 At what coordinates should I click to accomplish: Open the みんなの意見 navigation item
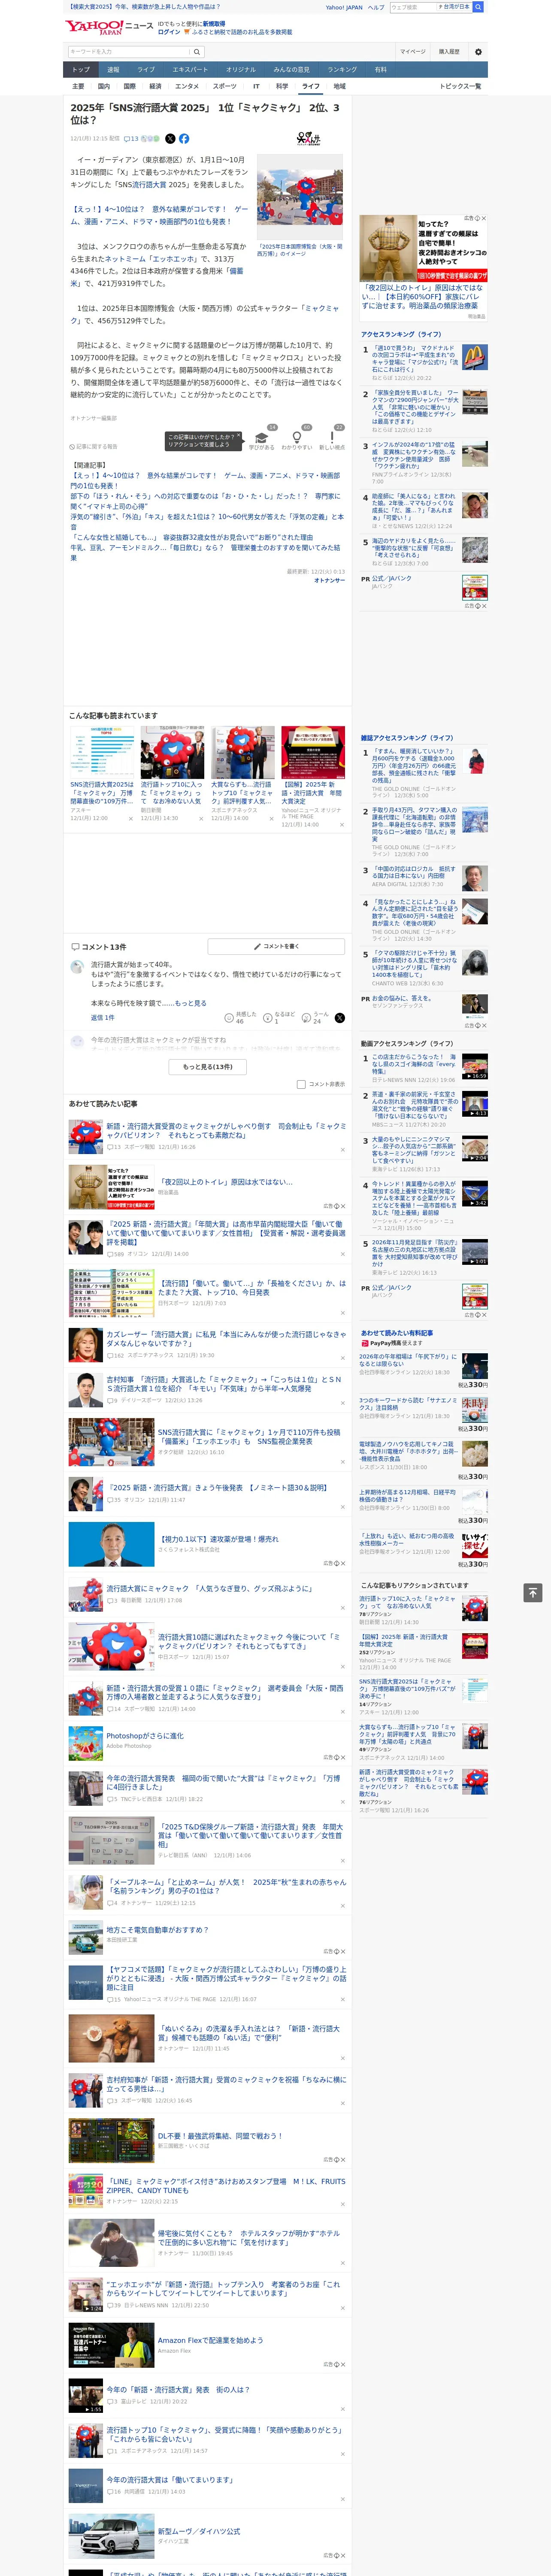tap(292, 70)
